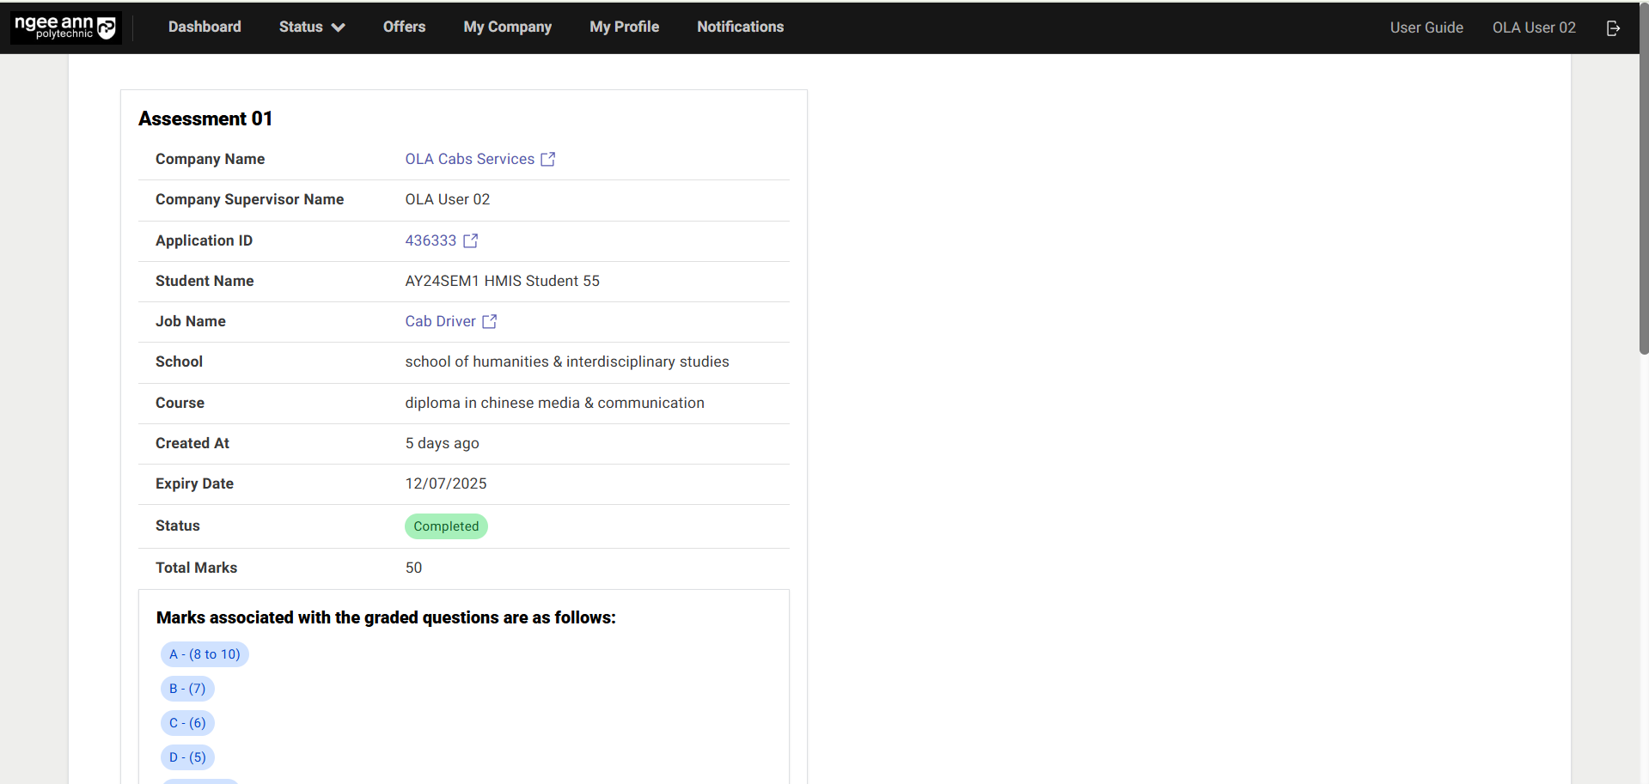Navigate to My Profile
The width and height of the screenshot is (1649, 784).
[624, 27]
